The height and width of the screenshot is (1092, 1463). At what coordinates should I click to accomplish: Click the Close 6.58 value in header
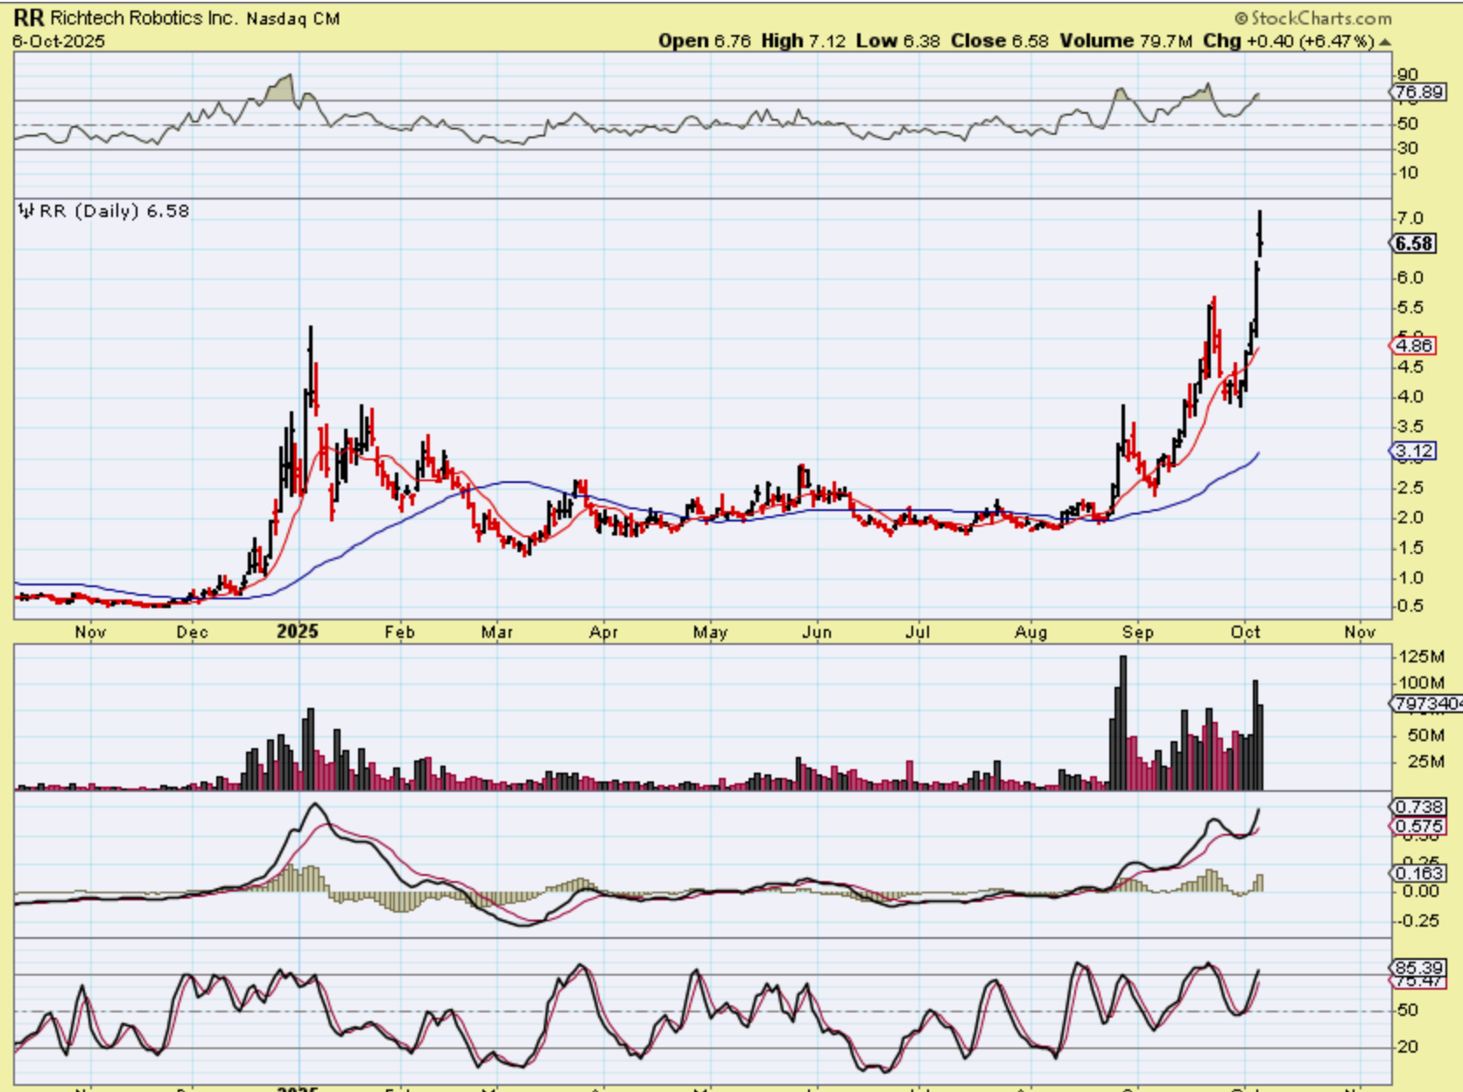click(999, 41)
